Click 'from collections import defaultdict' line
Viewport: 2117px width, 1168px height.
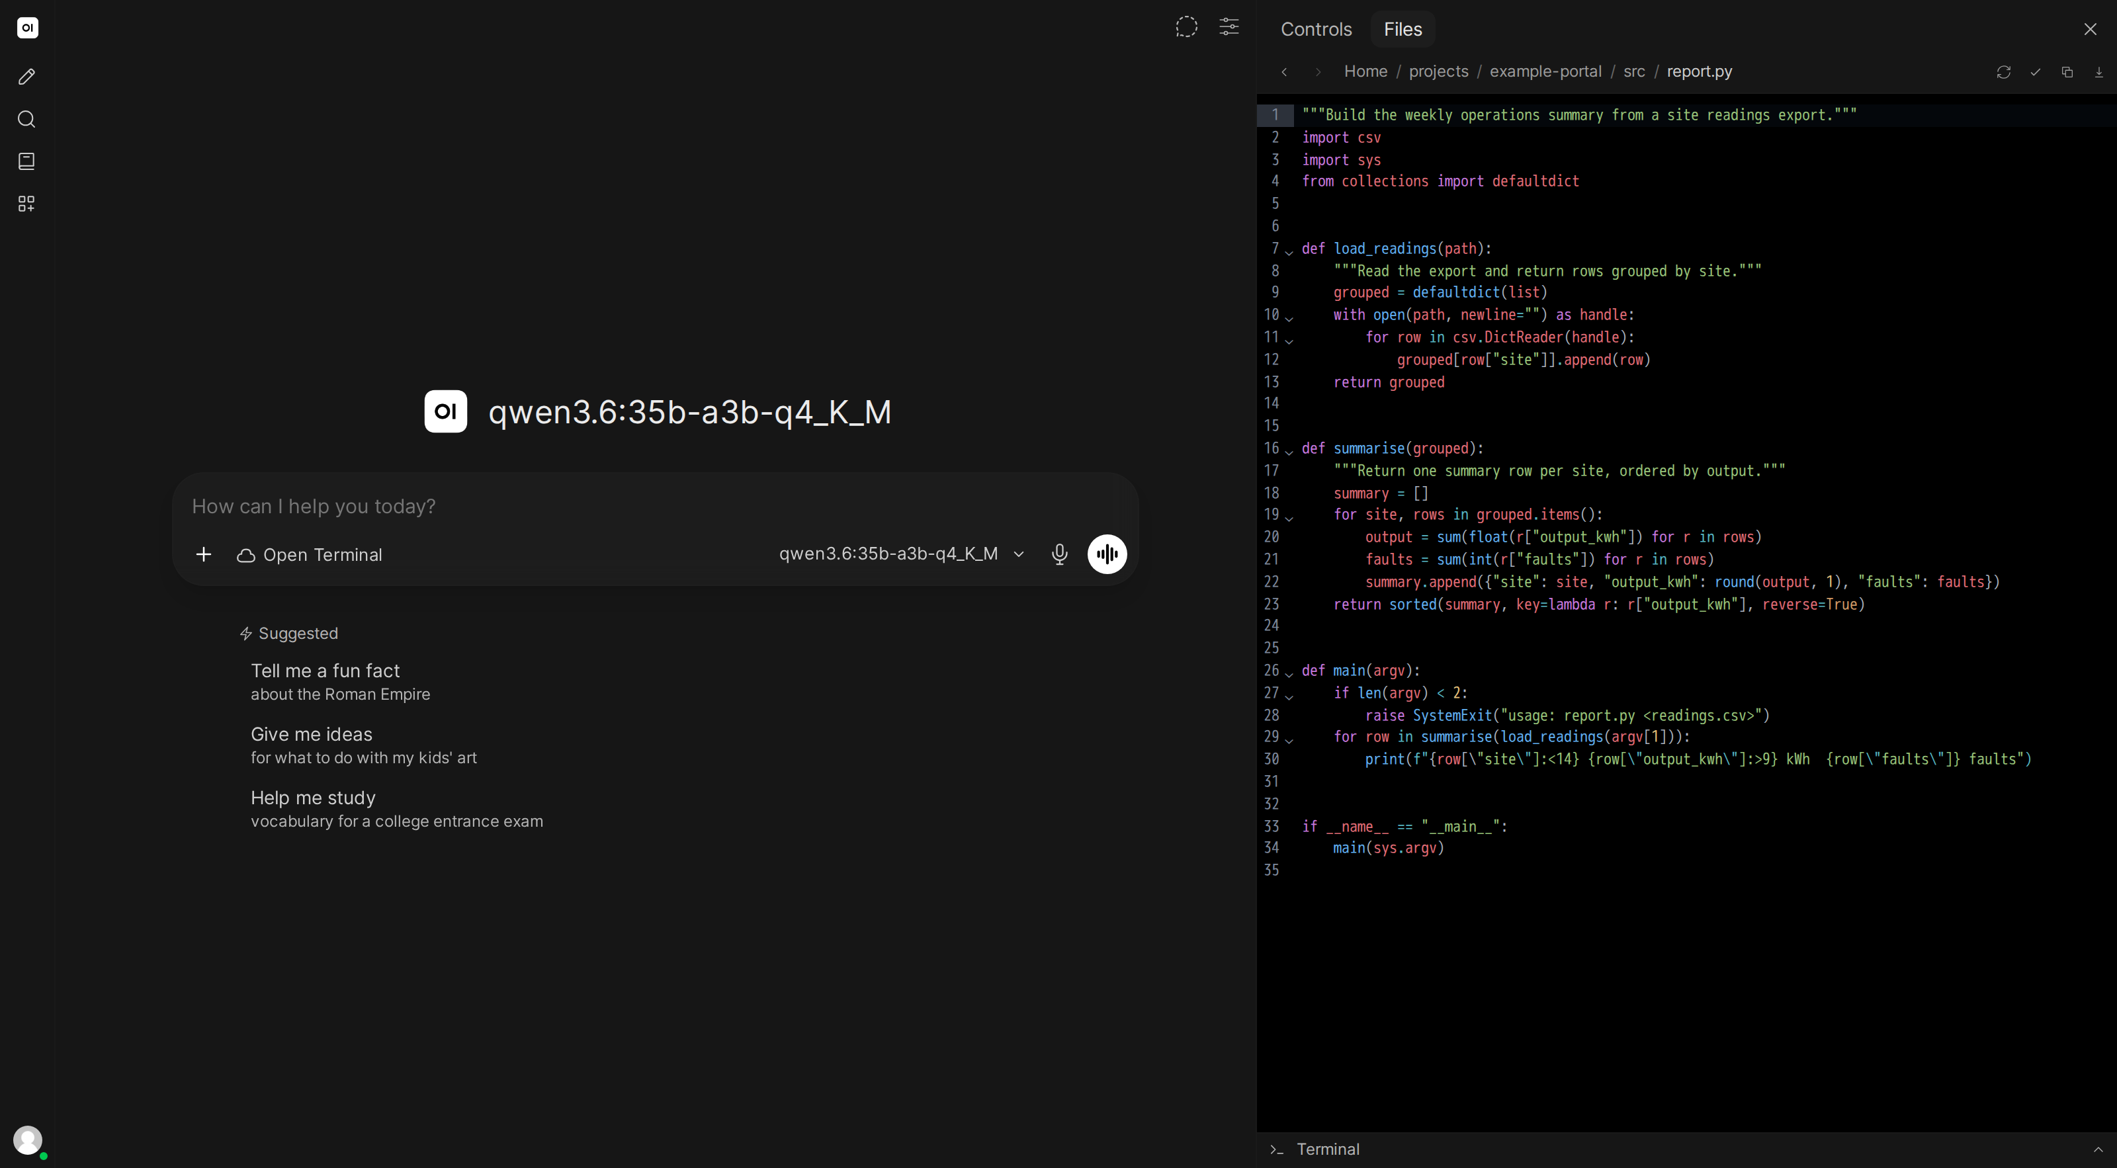[x=1440, y=181]
